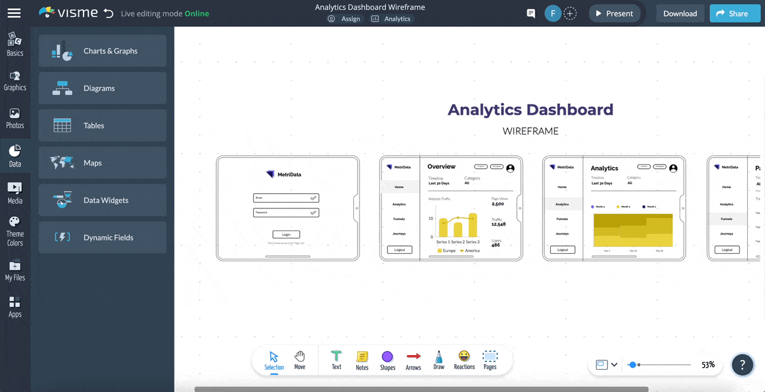This screenshot has width=765, height=392.
Task: Switch to the Media sidebar tab
Action: point(15,194)
